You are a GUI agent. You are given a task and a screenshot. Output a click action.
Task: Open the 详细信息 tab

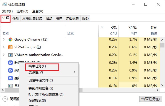[x=72, y=18]
